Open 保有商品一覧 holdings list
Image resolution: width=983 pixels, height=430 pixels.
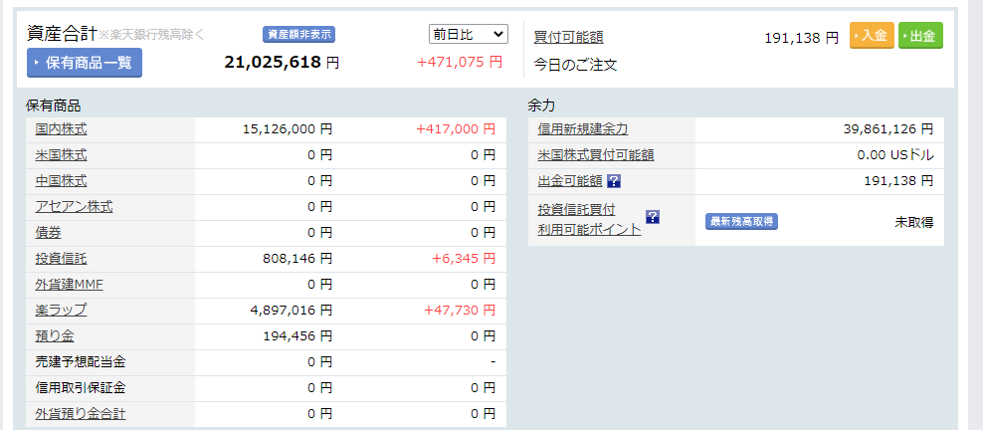pyautogui.click(x=85, y=63)
